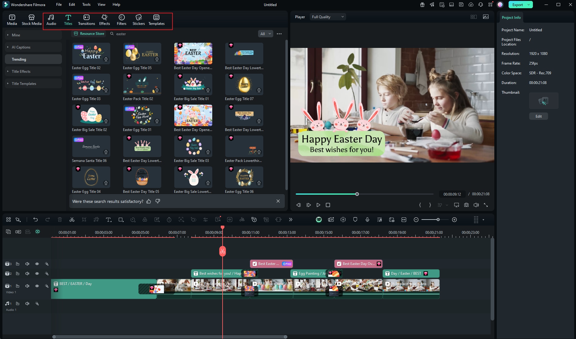Open the All filter dropdown

point(266,34)
